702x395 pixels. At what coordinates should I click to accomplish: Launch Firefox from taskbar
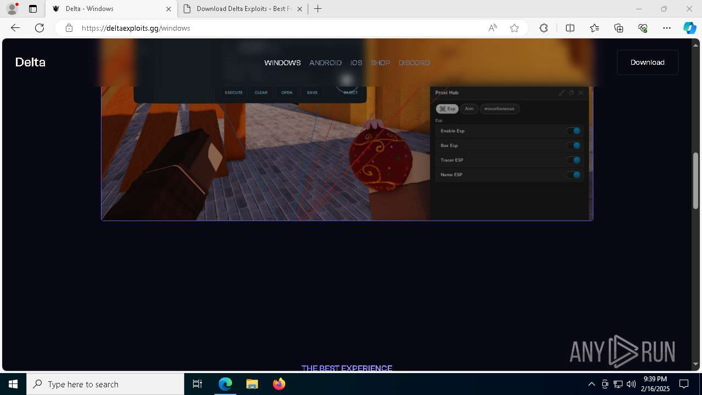coord(279,384)
